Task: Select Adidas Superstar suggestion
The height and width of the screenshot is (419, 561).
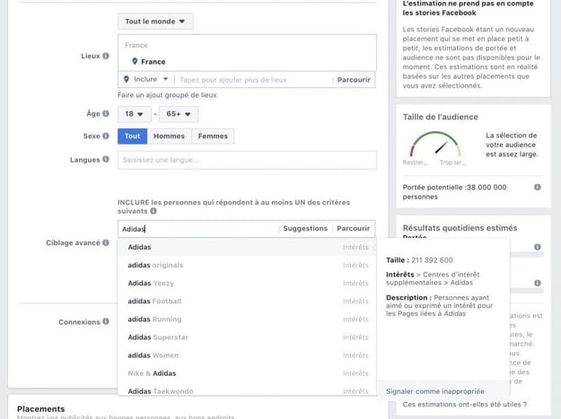Action: tap(247, 337)
